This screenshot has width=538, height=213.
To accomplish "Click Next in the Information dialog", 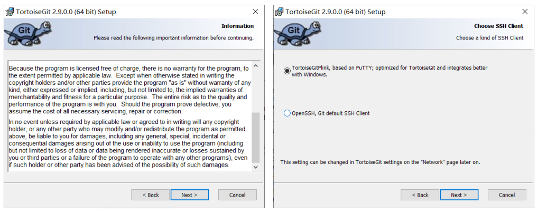I will pos(190,195).
